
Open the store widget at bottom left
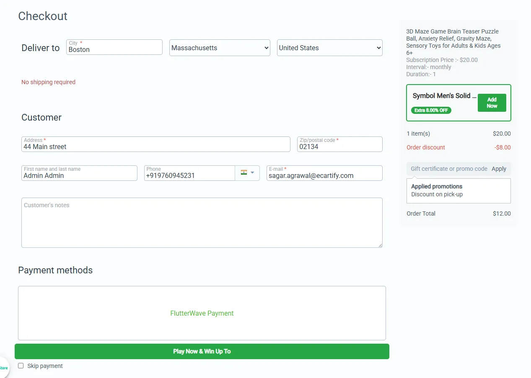(x=3, y=368)
